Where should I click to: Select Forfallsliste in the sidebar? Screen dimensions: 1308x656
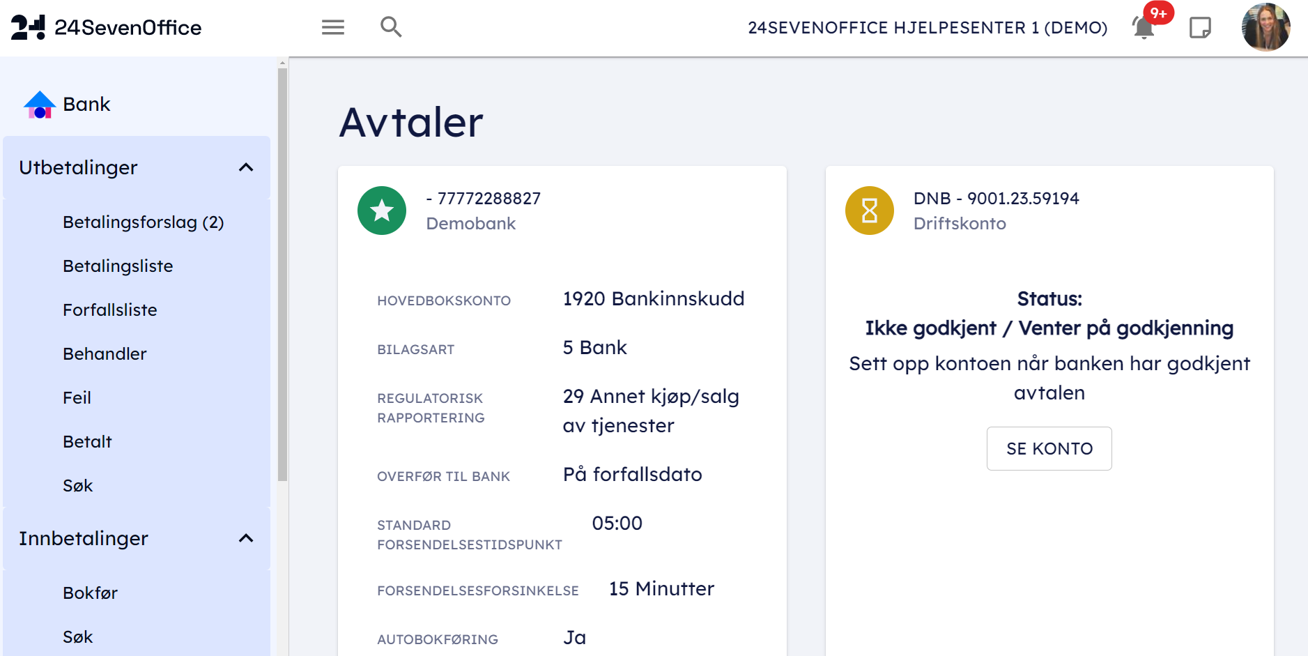click(110, 310)
